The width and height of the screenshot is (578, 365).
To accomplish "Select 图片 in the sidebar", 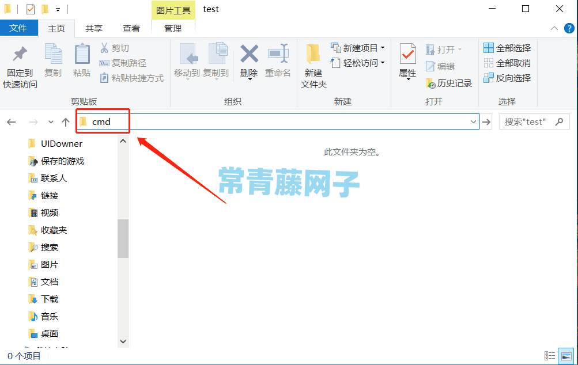I will click(43, 264).
